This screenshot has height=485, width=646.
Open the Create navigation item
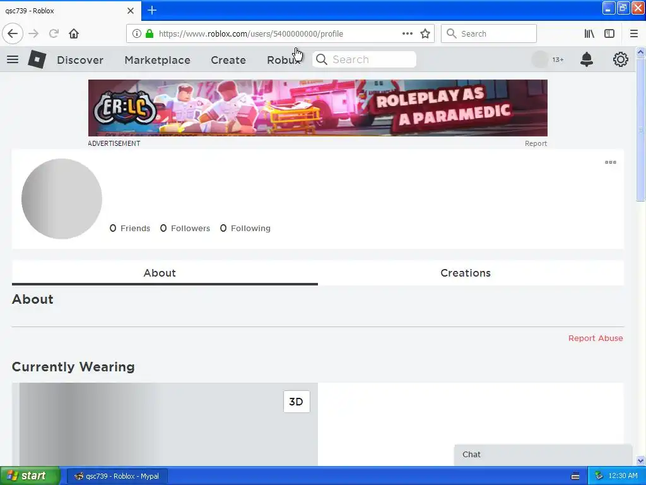coord(228,60)
